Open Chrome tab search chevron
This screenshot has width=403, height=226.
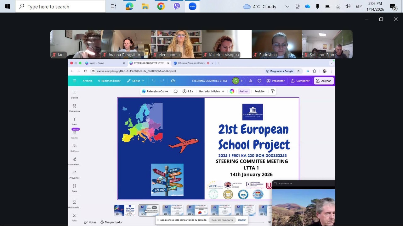click(x=331, y=63)
